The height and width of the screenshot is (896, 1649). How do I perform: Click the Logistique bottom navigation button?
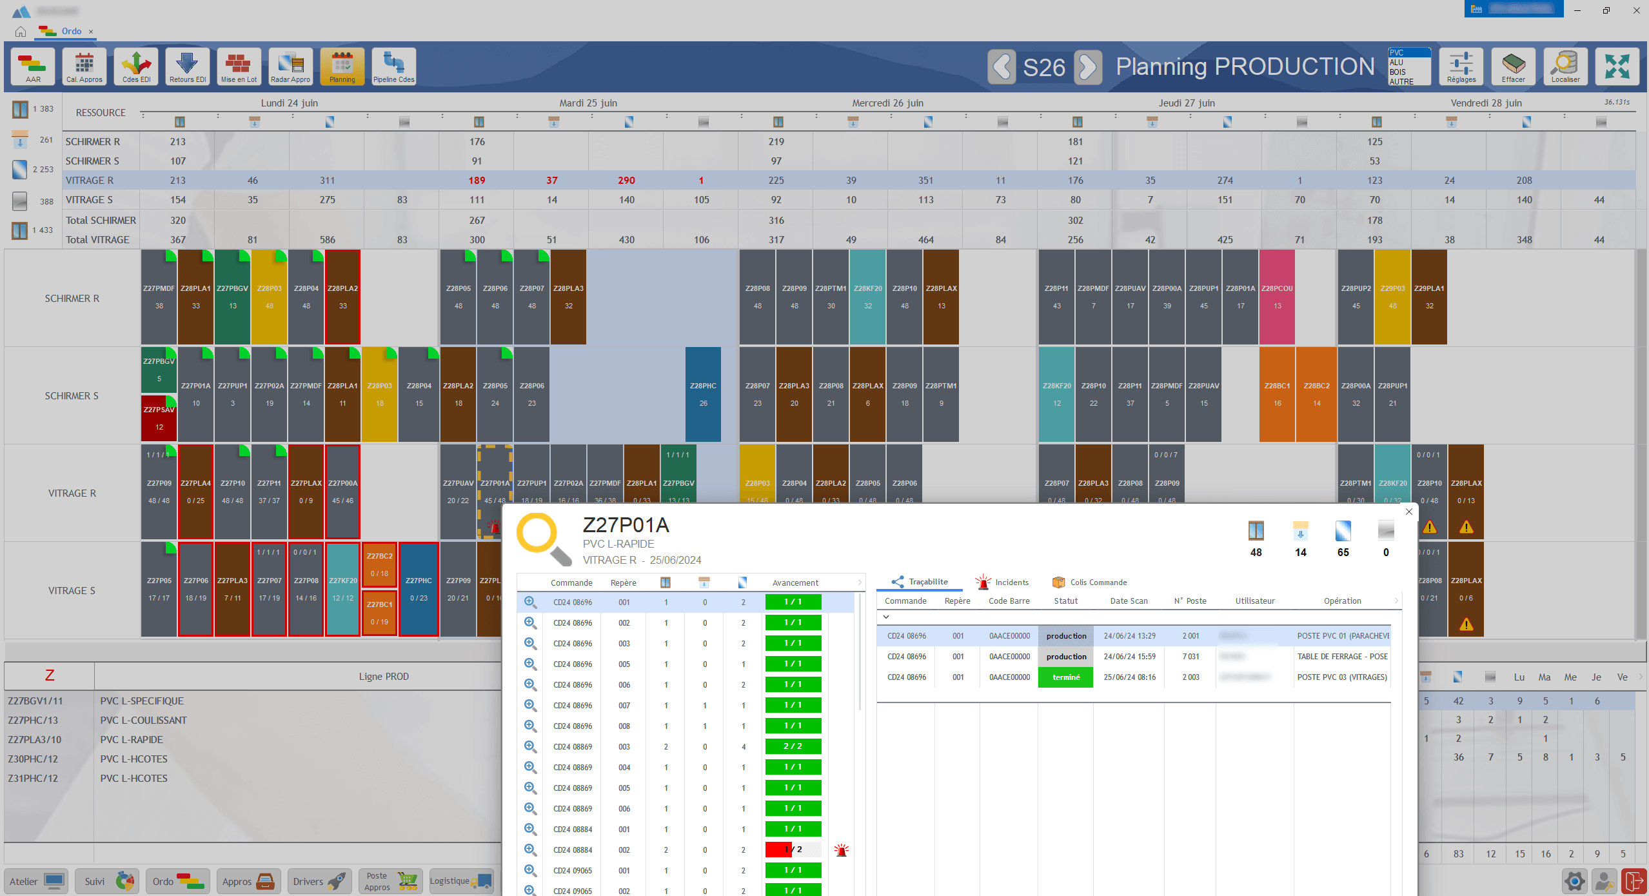pyautogui.click(x=460, y=881)
